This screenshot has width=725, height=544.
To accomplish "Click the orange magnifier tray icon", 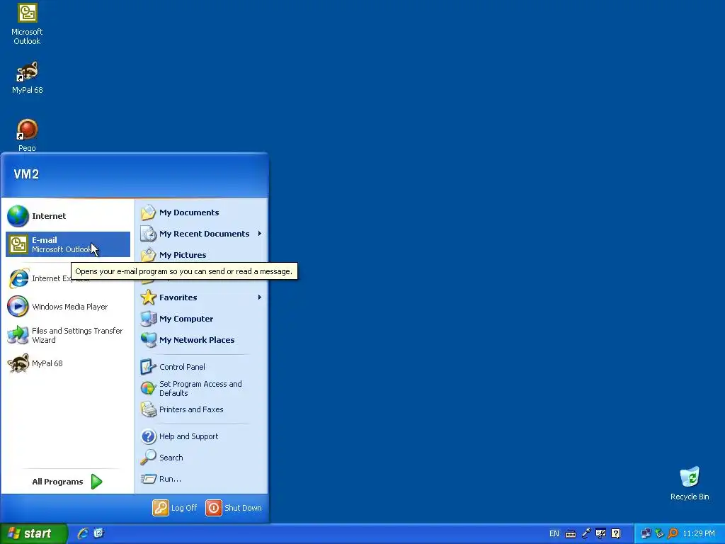I will tap(673, 534).
